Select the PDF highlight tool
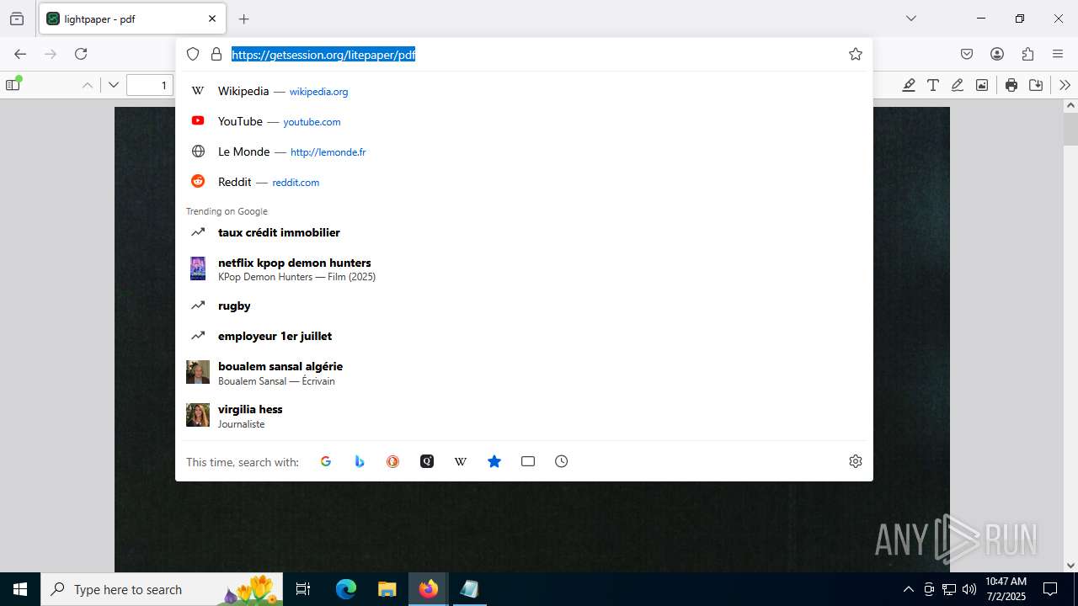This screenshot has height=606, width=1078. coord(909,85)
